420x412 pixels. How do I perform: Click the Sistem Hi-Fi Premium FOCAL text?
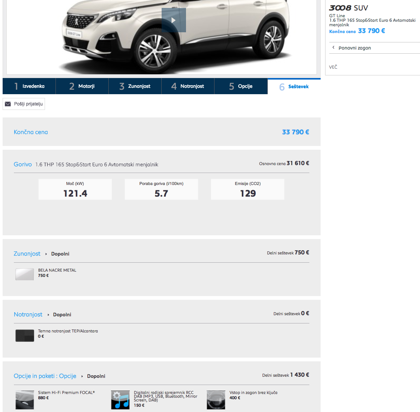(66, 392)
